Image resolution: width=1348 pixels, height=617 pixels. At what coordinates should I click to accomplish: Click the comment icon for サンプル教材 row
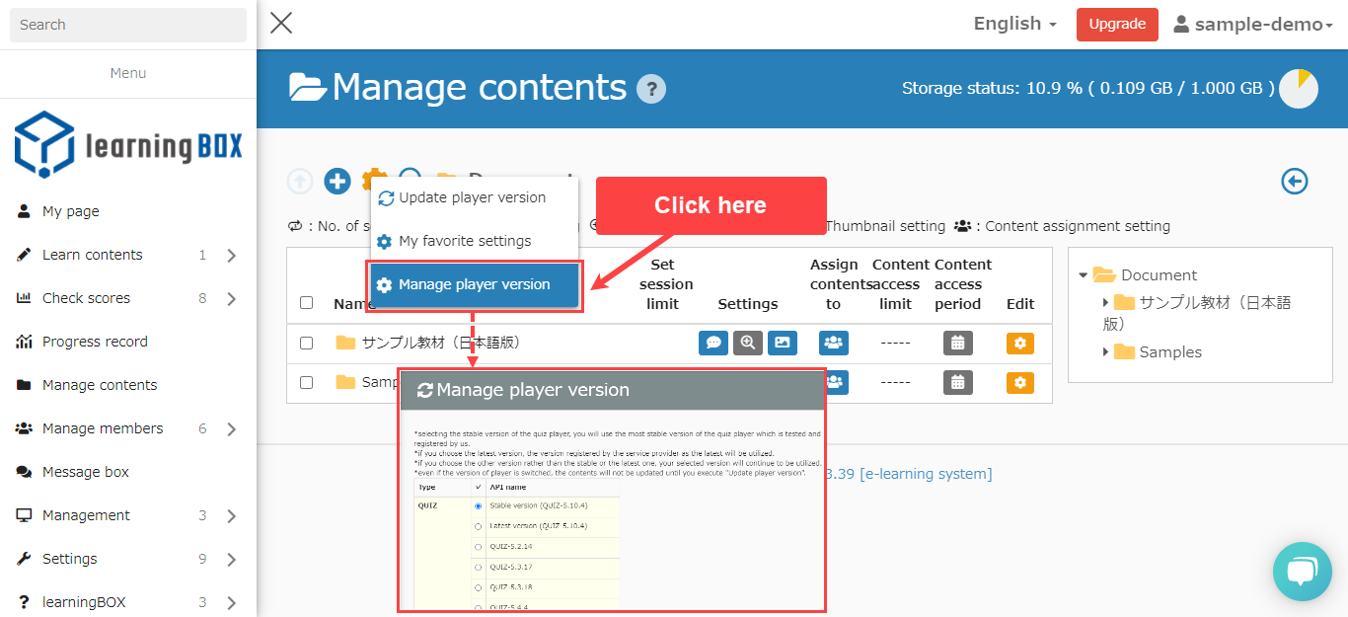[x=712, y=343]
